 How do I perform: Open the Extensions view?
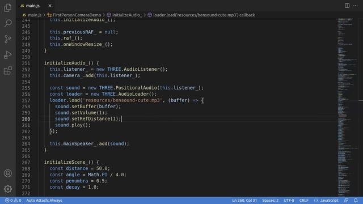tap(7, 70)
